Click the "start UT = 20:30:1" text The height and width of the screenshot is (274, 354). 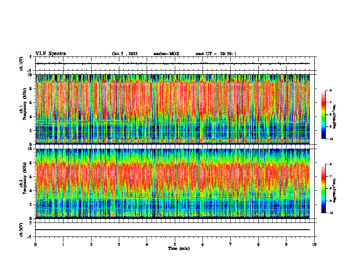(x=216, y=54)
